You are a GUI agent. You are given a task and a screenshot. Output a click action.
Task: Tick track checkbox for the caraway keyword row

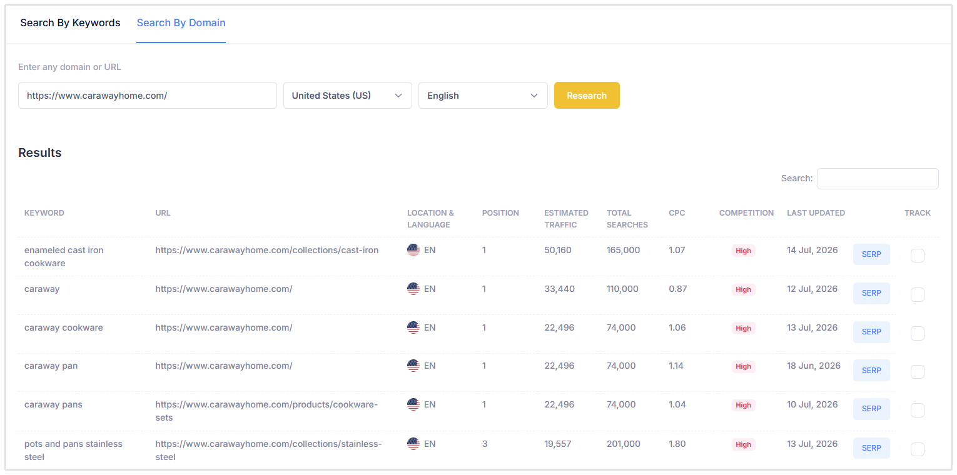(918, 295)
